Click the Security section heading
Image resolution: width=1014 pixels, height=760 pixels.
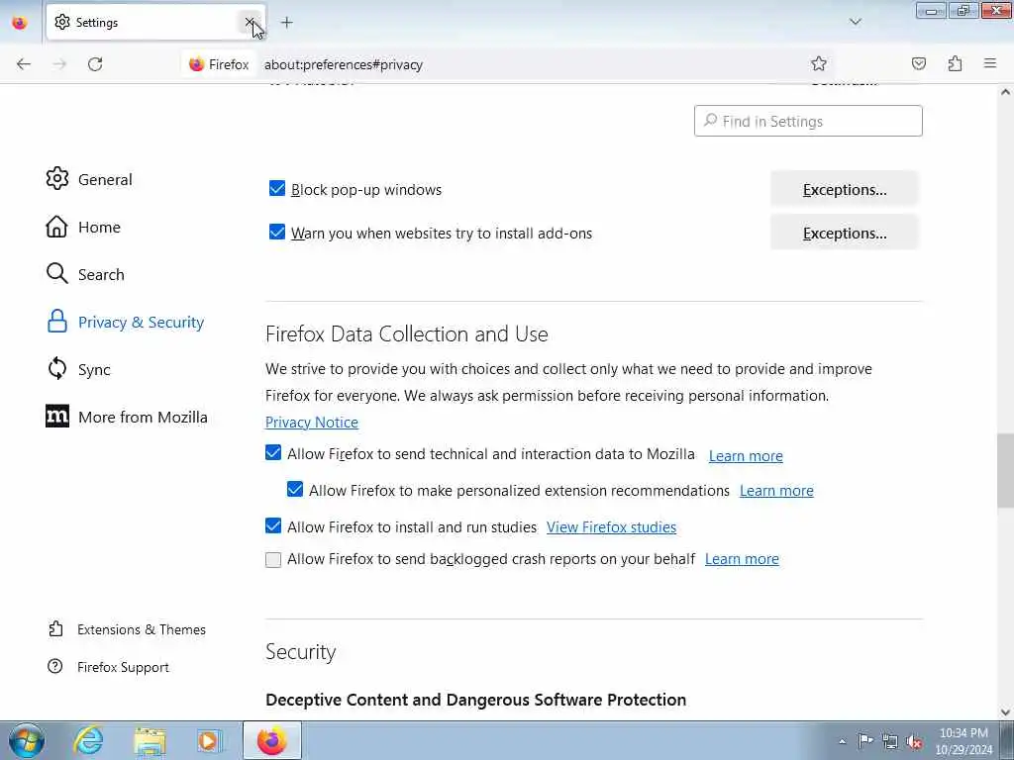[x=300, y=652]
